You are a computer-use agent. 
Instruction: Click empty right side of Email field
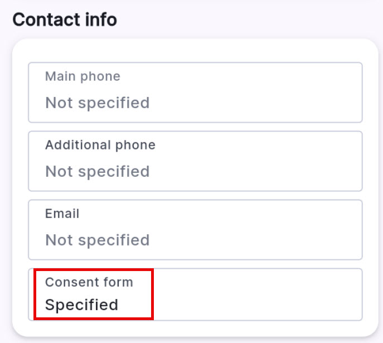[290, 230]
